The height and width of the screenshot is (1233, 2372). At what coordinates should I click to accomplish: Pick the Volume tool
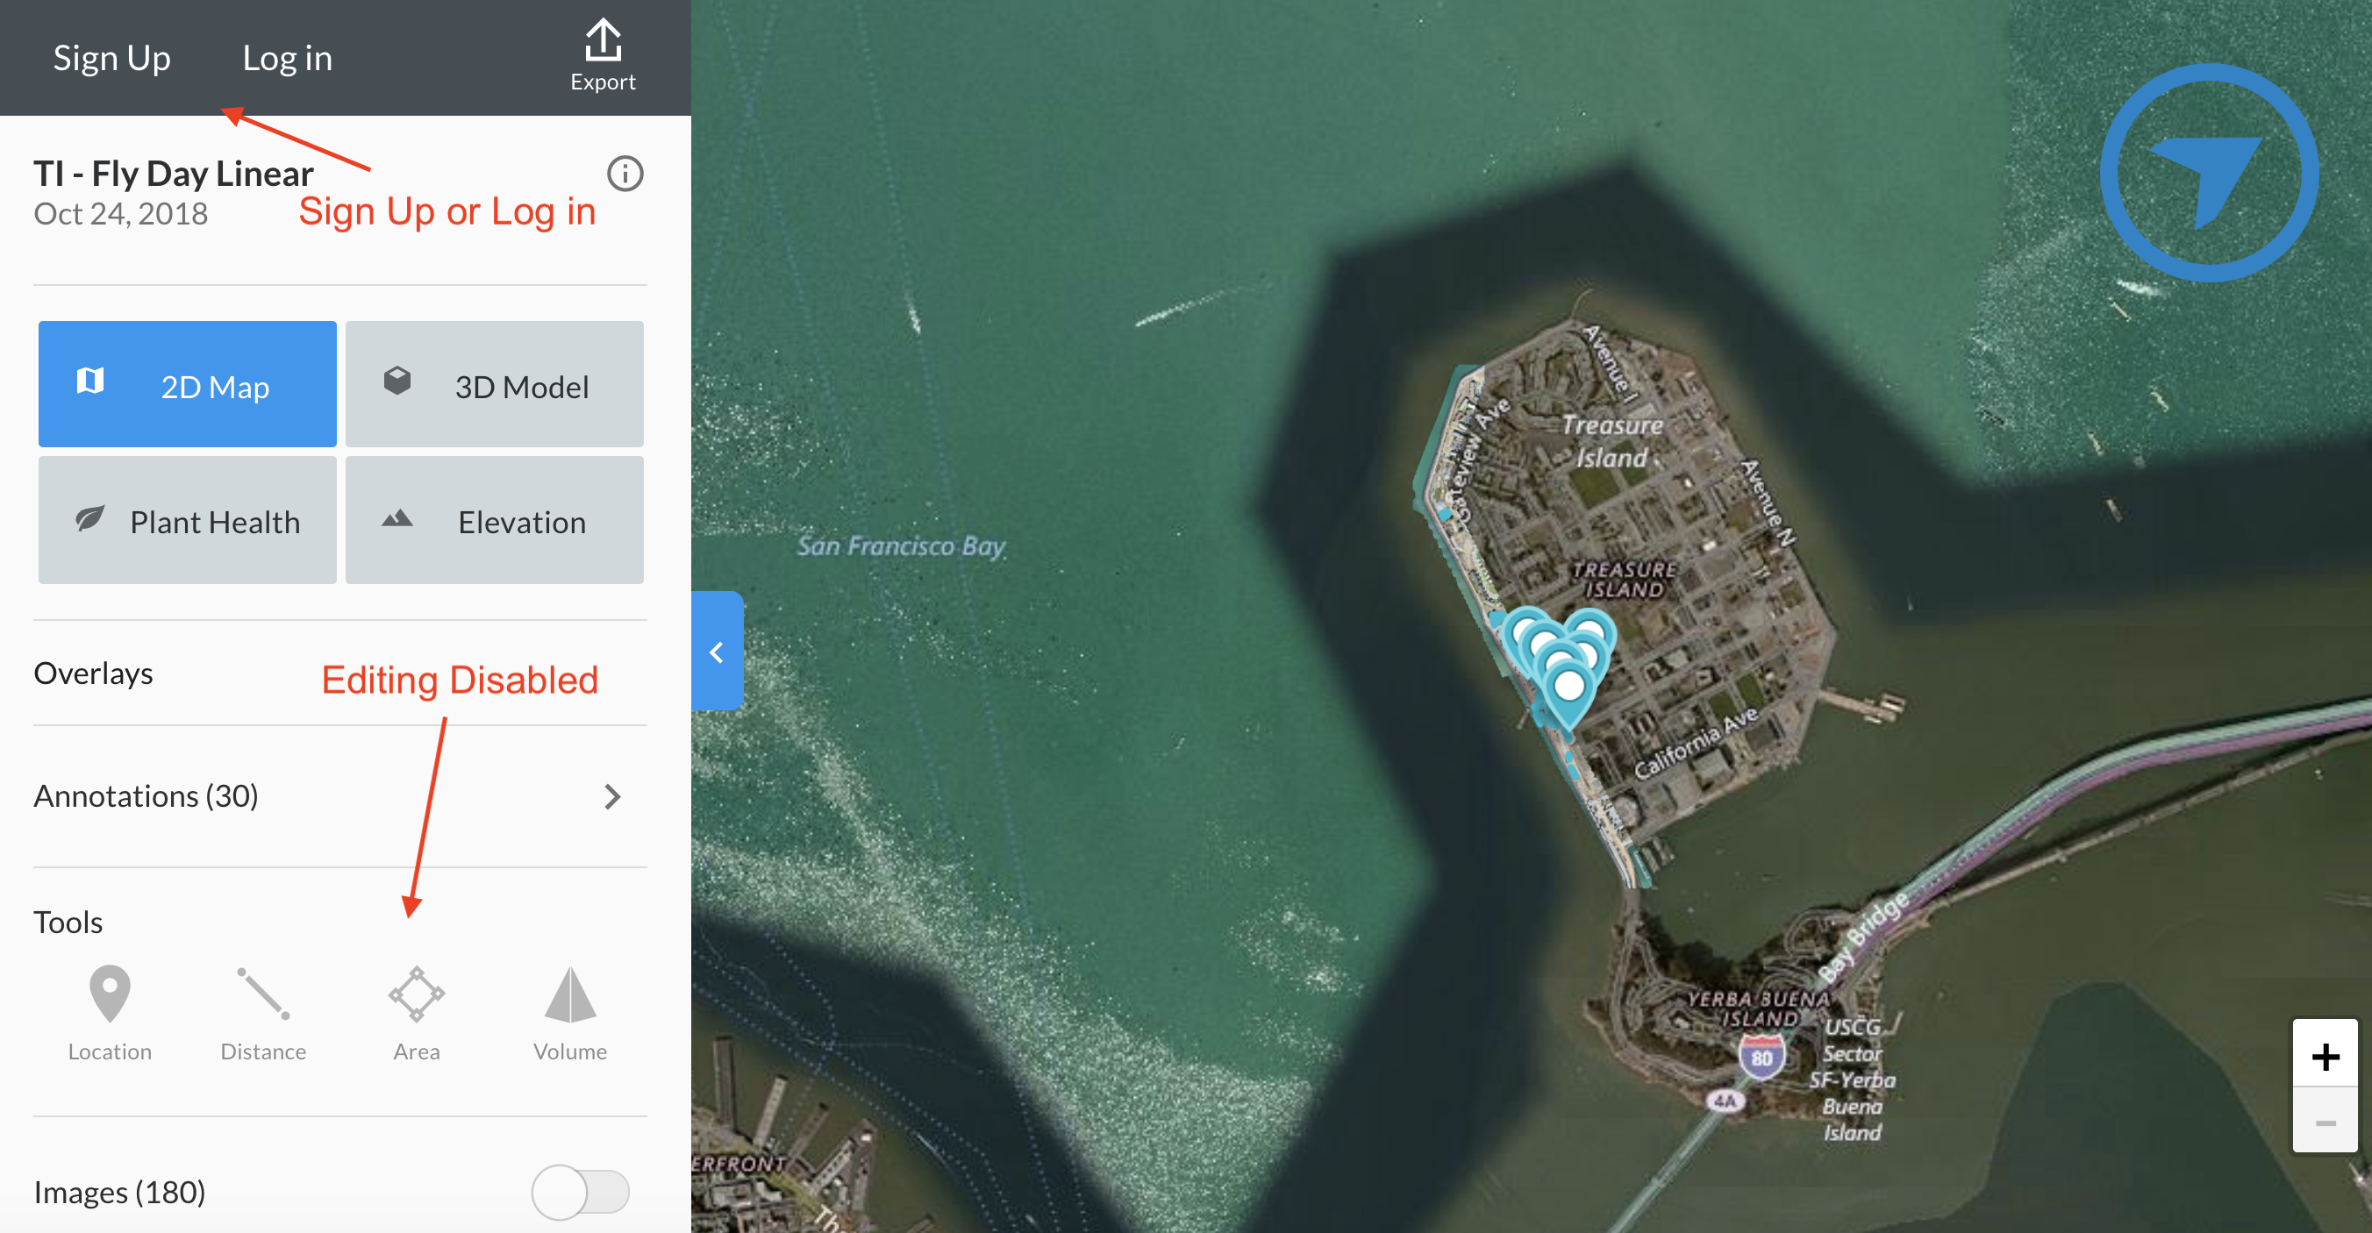[x=570, y=994]
